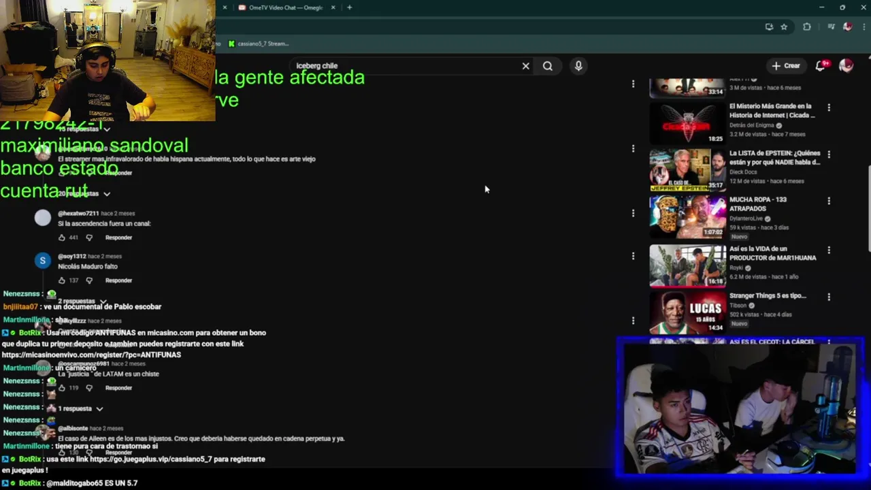Image resolution: width=871 pixels, height=490 pixels.
Task: Like the @hexatwo7211 comment
Action: pos(62,238)
